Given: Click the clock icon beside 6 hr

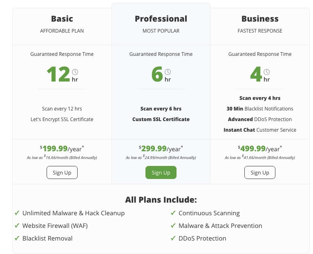Looking at the screenshot, I should point(168,72).
